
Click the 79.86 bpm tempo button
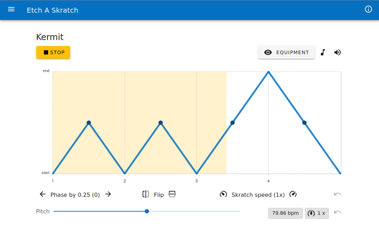click(x=285, y=213)
